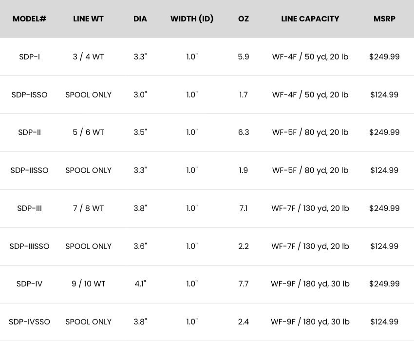This screenshot has width=414, height=341.
Task: Select the SDP-IV model cell
Action: click(29, 284)
